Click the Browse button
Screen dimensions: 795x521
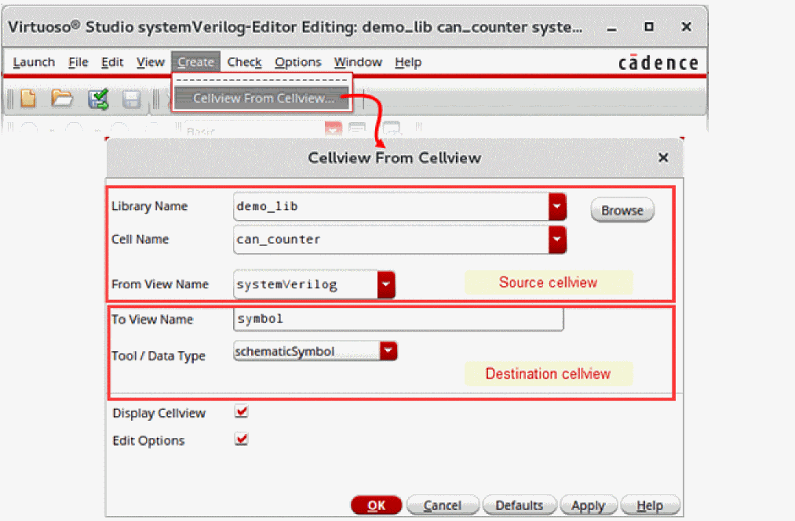coord(622,210)
